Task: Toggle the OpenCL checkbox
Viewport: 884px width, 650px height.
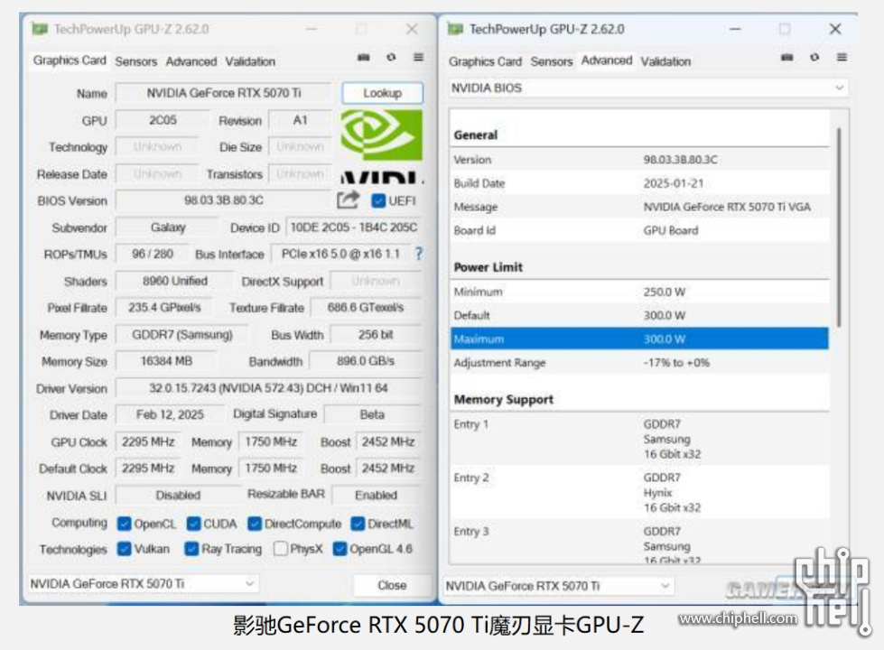Action: pyautogui.click(x=124, y=524)
